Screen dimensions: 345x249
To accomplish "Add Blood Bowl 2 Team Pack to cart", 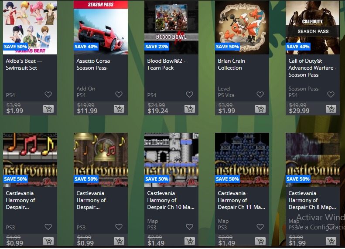I will 190,109.
